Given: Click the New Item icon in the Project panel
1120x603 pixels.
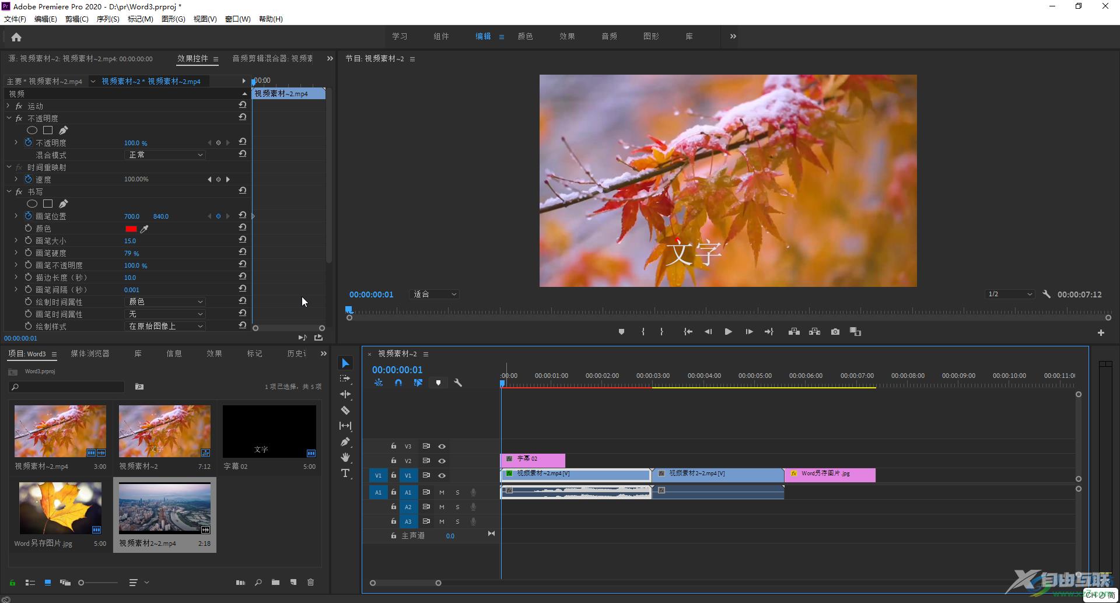Looking at the screenshot, I should point(293,583).
